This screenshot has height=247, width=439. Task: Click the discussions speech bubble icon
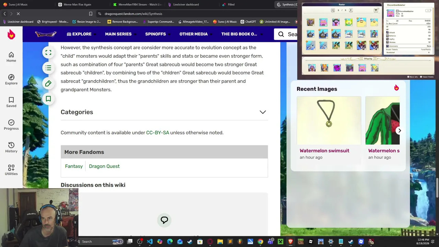(164, 220)
